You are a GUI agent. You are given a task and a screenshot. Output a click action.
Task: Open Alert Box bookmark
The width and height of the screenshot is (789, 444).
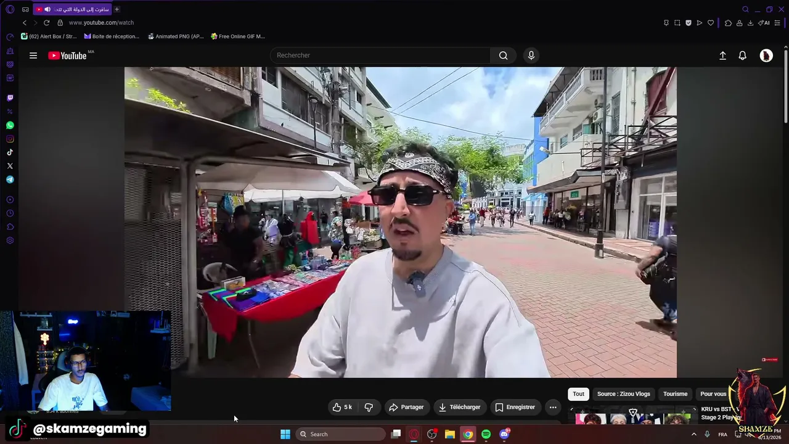[x=49, y=36]
